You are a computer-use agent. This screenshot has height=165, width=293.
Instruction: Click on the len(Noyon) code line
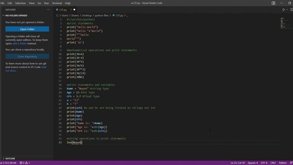75,143
